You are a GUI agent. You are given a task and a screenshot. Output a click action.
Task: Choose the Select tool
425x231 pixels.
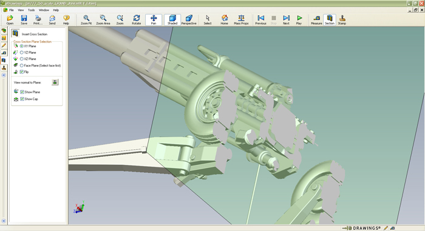(x=208, y=20)
